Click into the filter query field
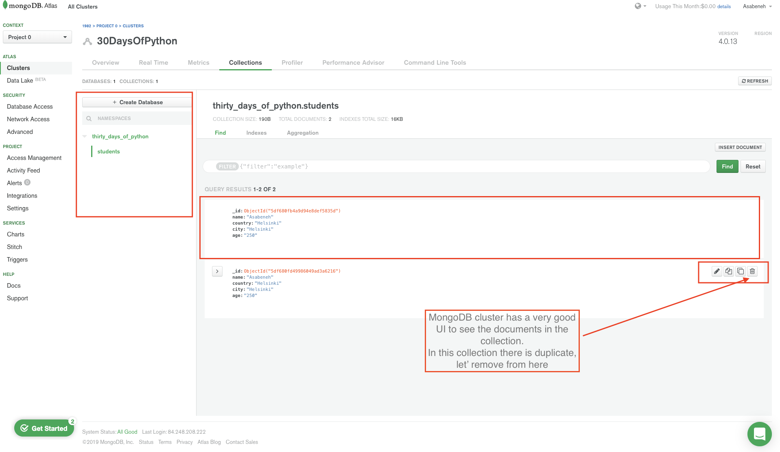This screenshot has width=780, height=452. coord(472,166)
